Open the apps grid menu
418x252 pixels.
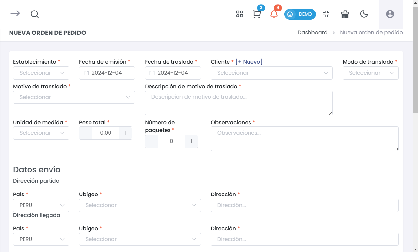click(x=239, y=14)
